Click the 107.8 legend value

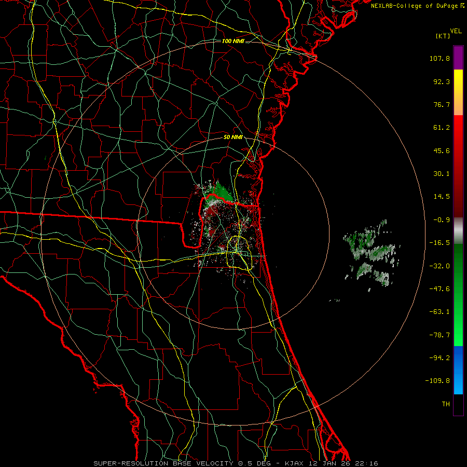coord(439,58)
